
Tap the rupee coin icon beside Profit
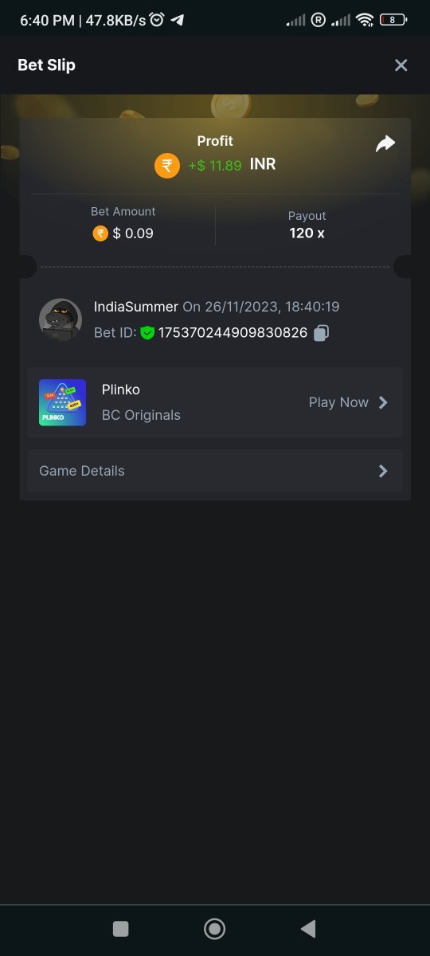point(167,166)
